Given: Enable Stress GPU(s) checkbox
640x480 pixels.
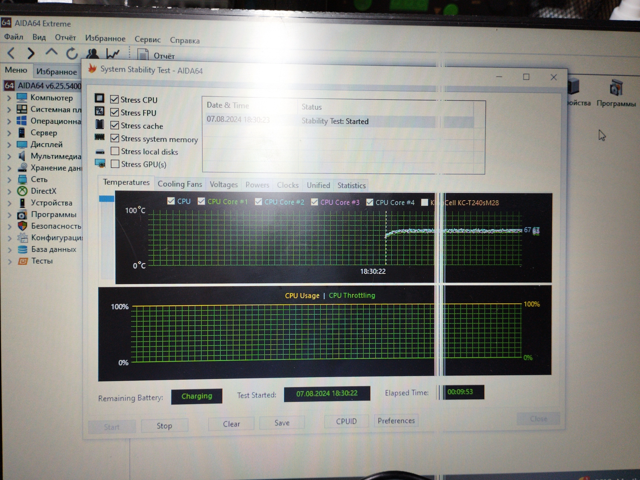Looking at the screenshot, I should [x=115, y=164].
